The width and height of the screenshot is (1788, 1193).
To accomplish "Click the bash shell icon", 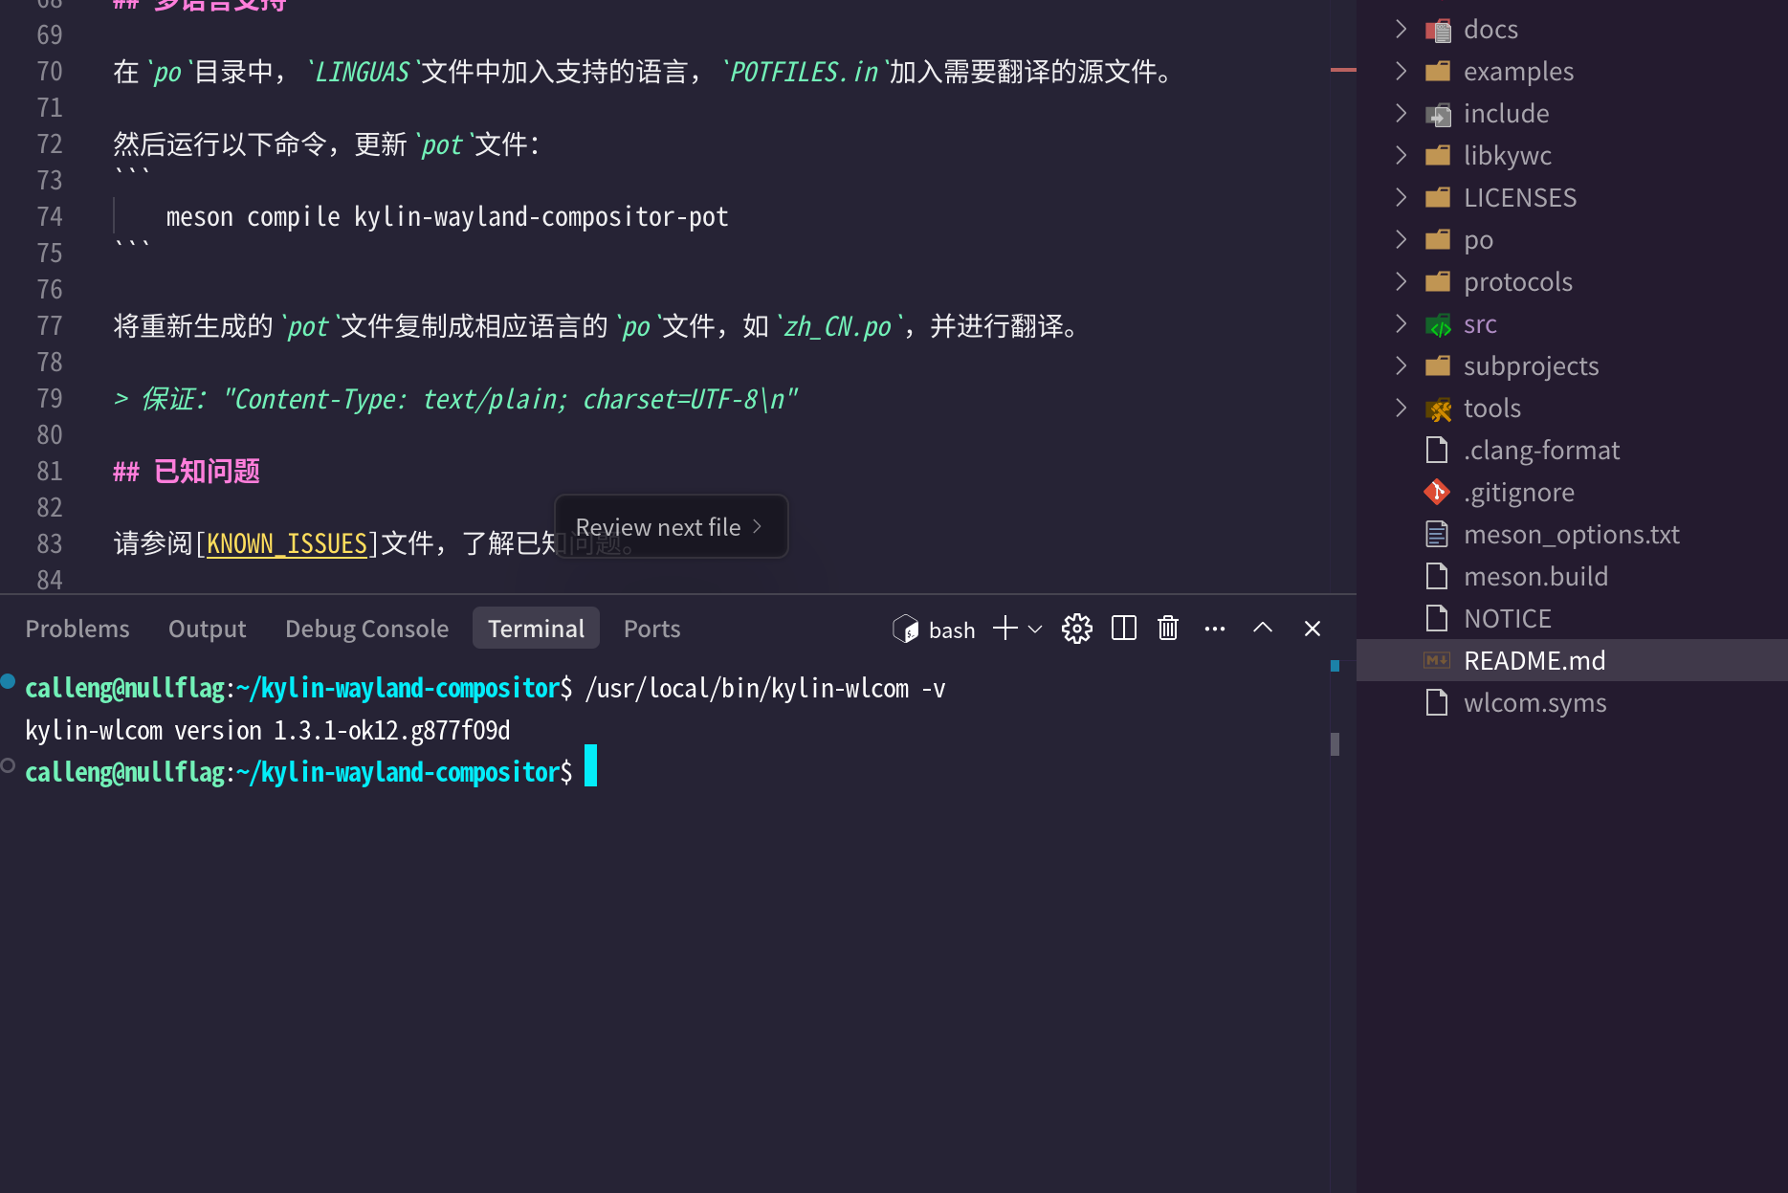I will 905,629.
